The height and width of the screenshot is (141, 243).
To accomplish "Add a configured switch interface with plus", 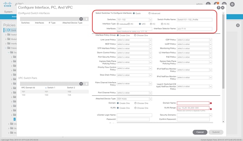I will pyautogui.click(x=81, y=19).
